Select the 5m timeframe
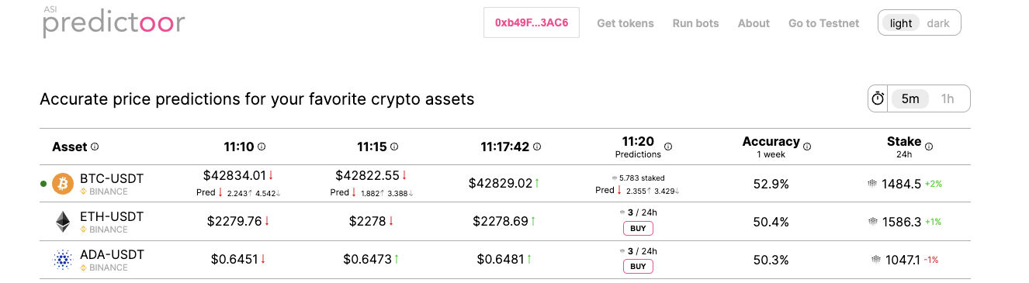Screen dimensions: 1029x283 pos(910,98)
